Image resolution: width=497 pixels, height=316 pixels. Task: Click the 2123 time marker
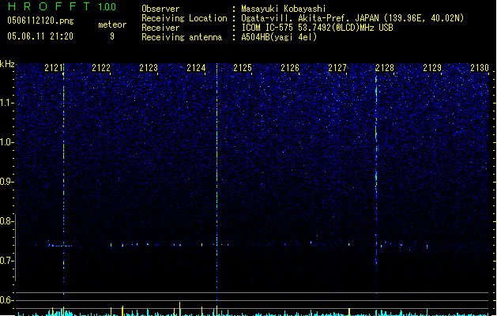click(149, 68)
